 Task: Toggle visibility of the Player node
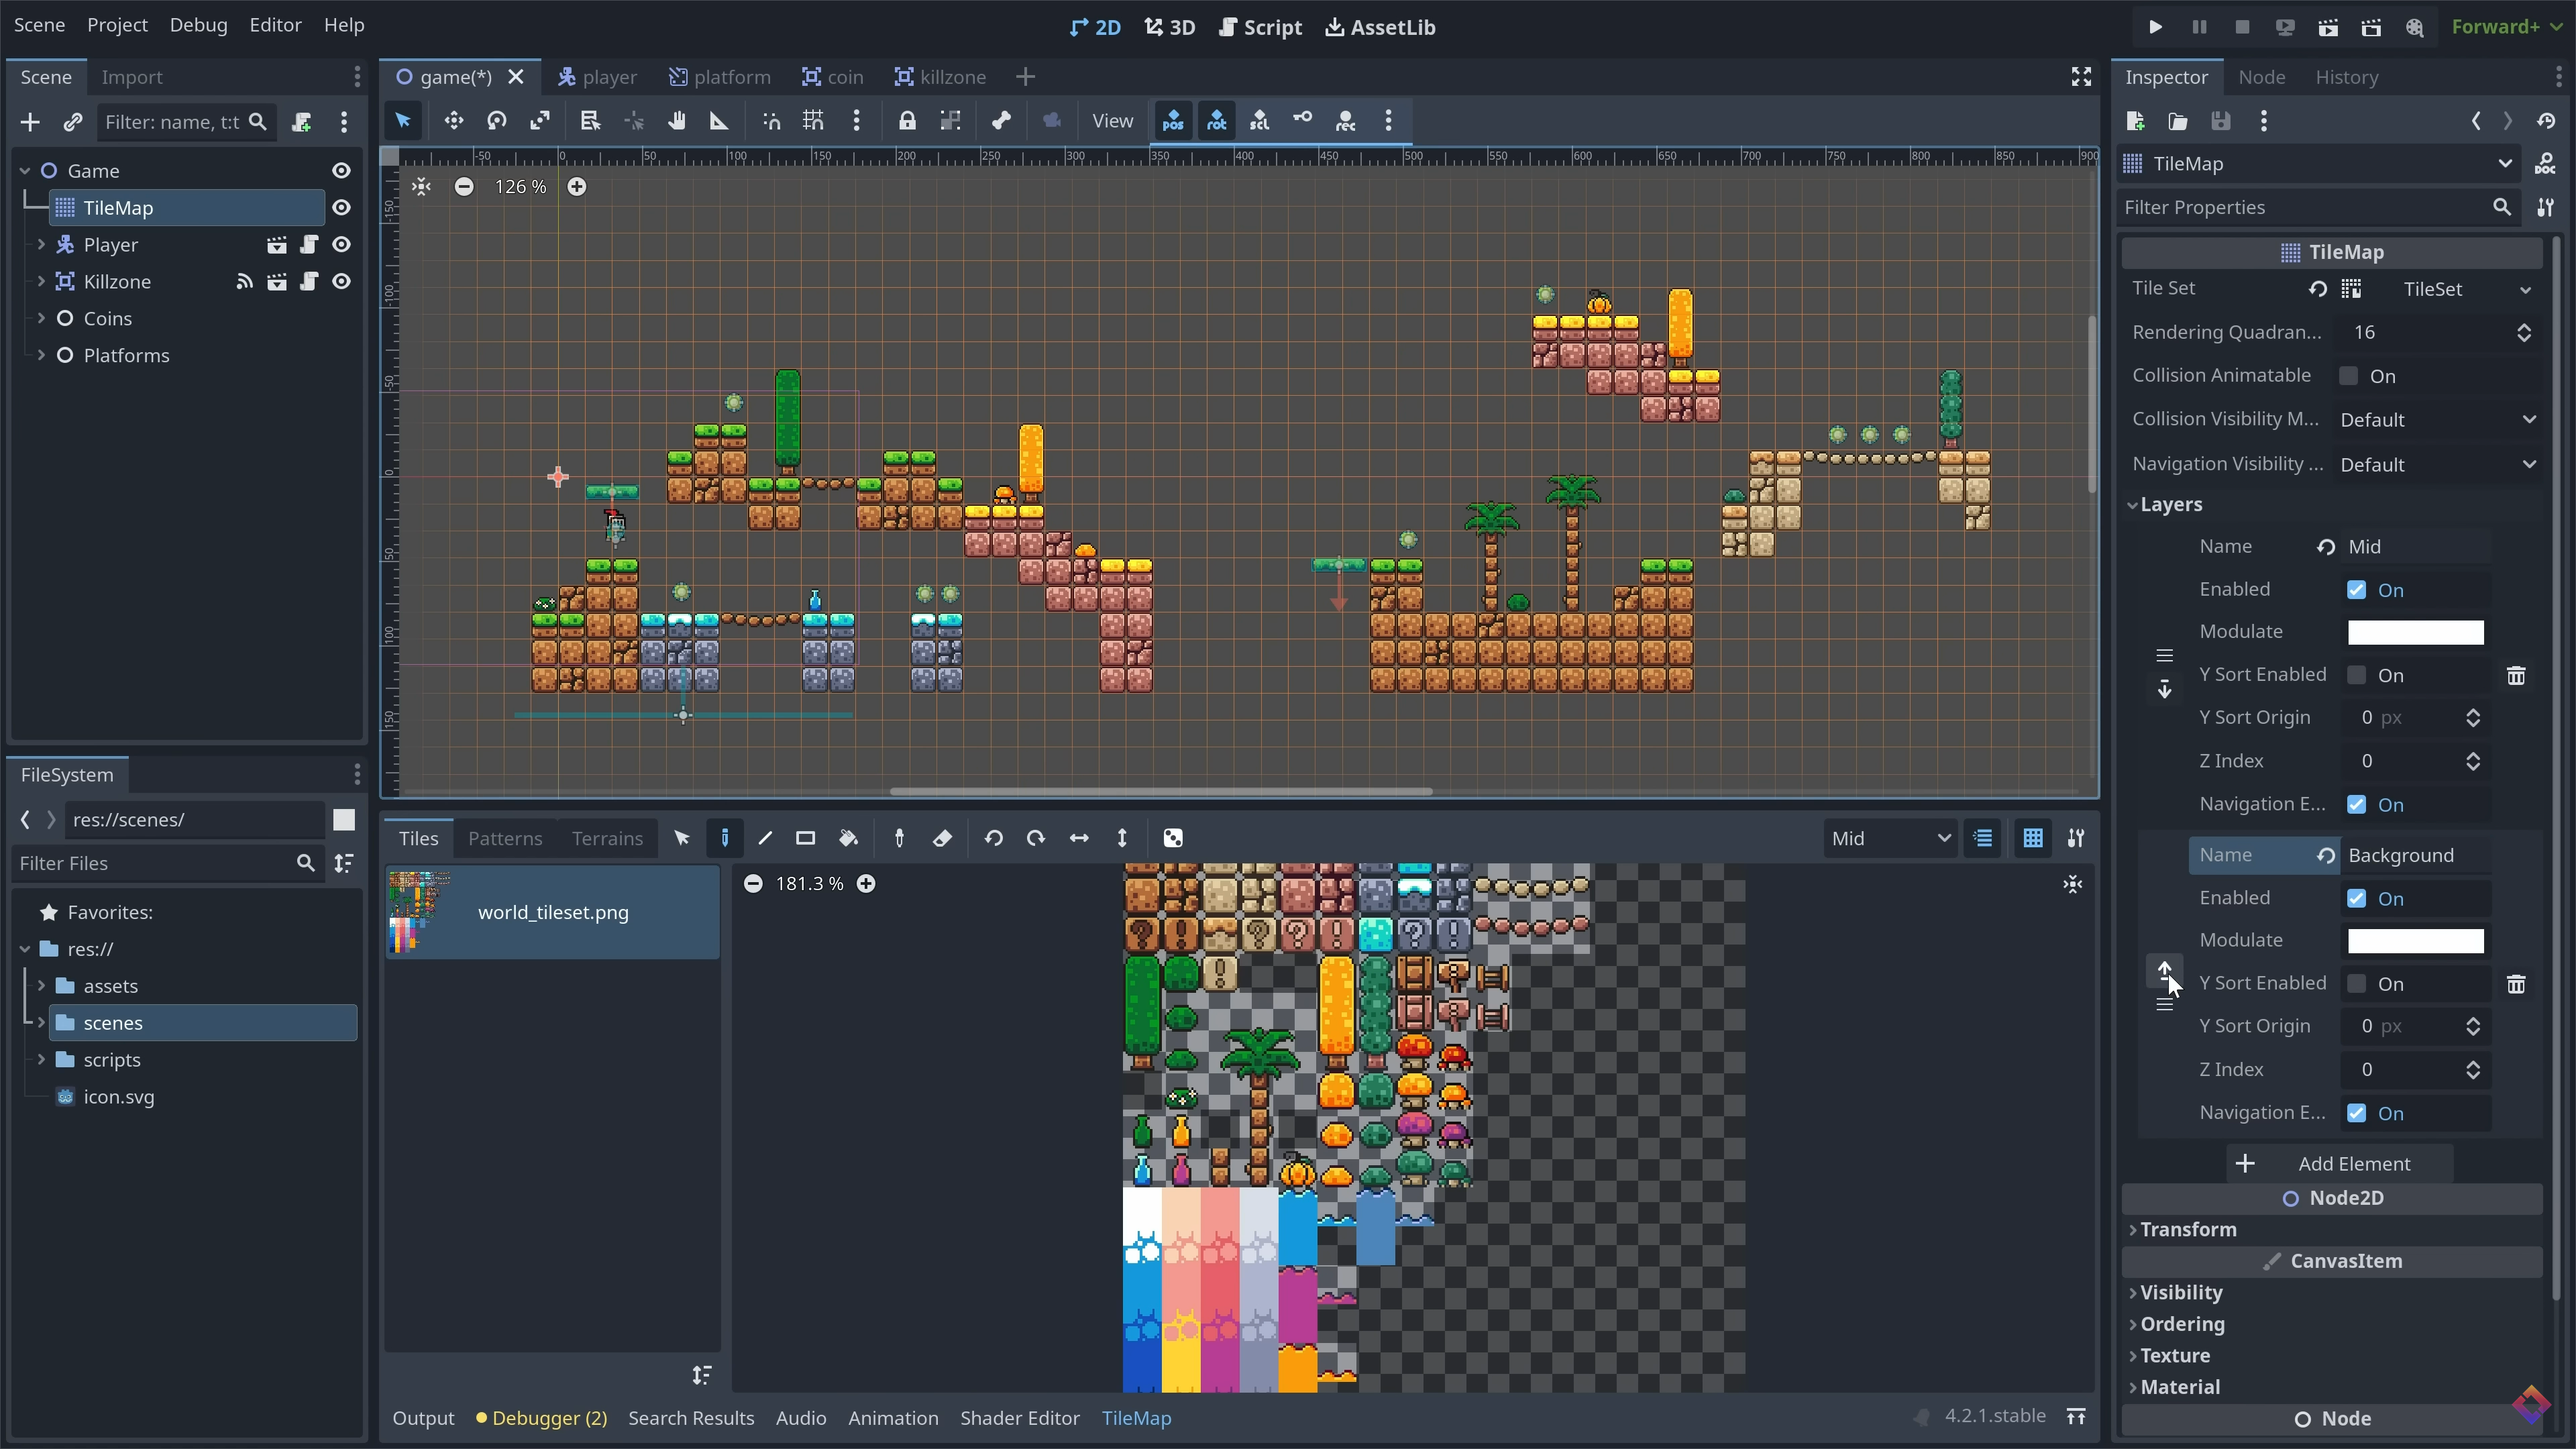coord(341,245)
